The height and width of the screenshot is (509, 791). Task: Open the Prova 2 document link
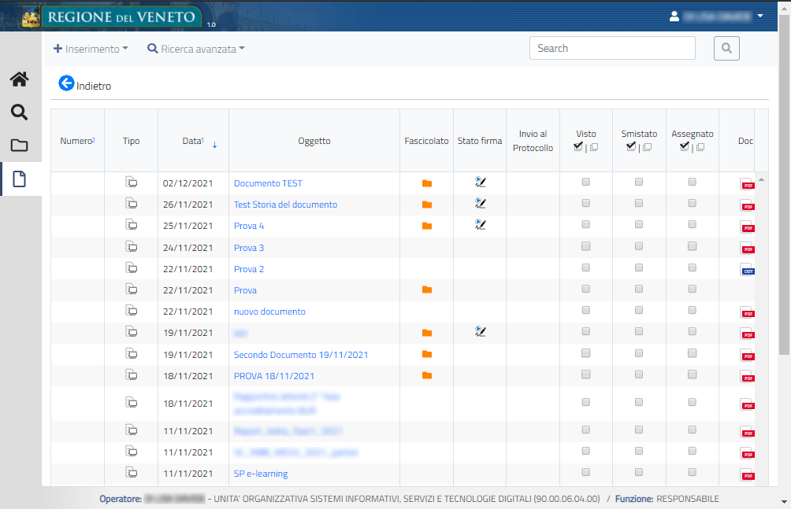coord(249,269)
